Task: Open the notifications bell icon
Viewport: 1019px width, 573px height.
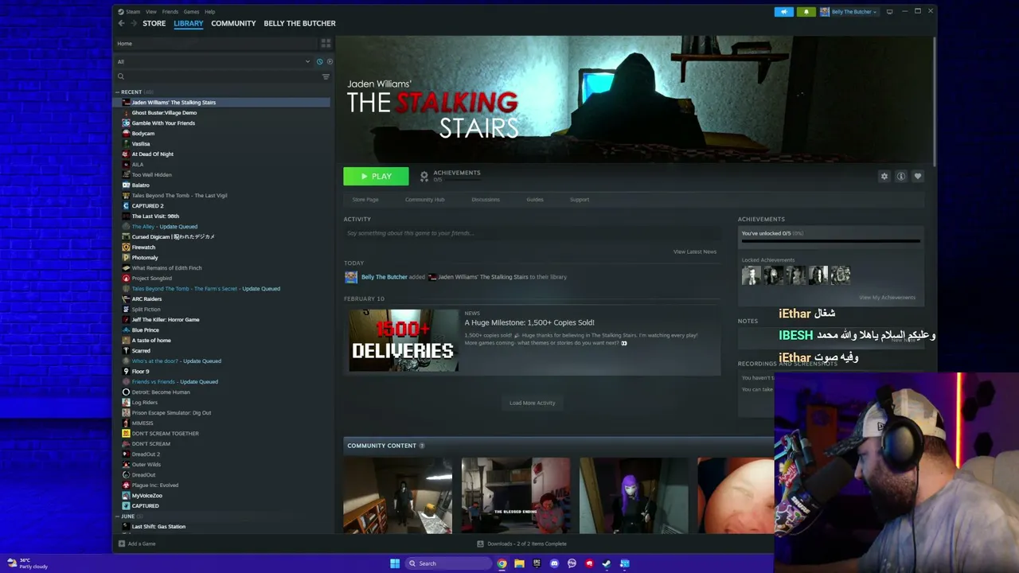Action: pos(806,12)
